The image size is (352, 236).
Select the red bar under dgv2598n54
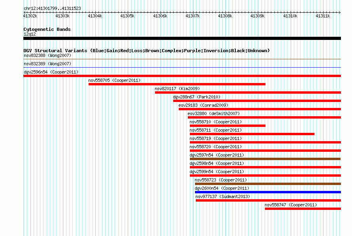[x=265, y=167]
